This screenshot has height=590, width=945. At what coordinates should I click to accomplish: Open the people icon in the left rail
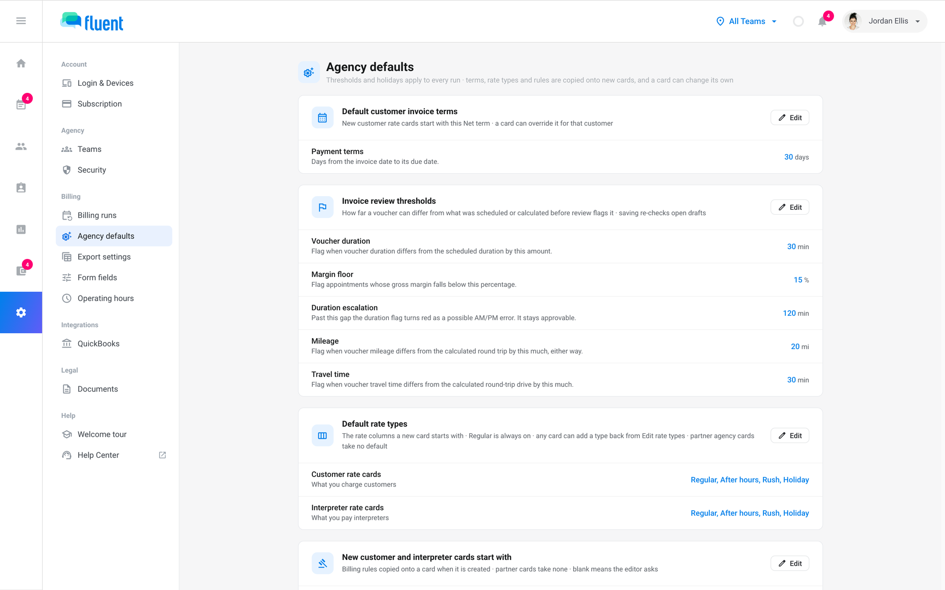tap(21, 146)
